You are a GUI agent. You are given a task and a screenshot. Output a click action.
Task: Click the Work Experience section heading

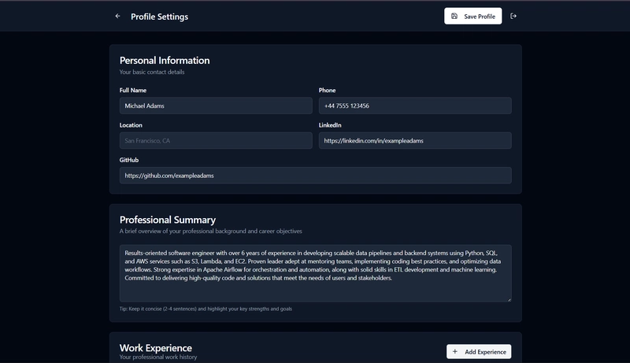coord(156,347)
